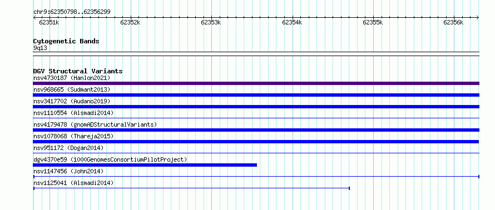Click the 9q13 band label
The image size is (495, 210).
click(41, 48)
